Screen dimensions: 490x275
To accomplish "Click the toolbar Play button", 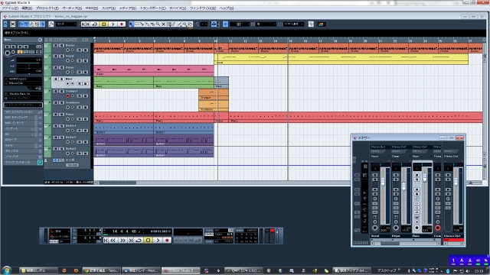I will [x=113, y=24].
